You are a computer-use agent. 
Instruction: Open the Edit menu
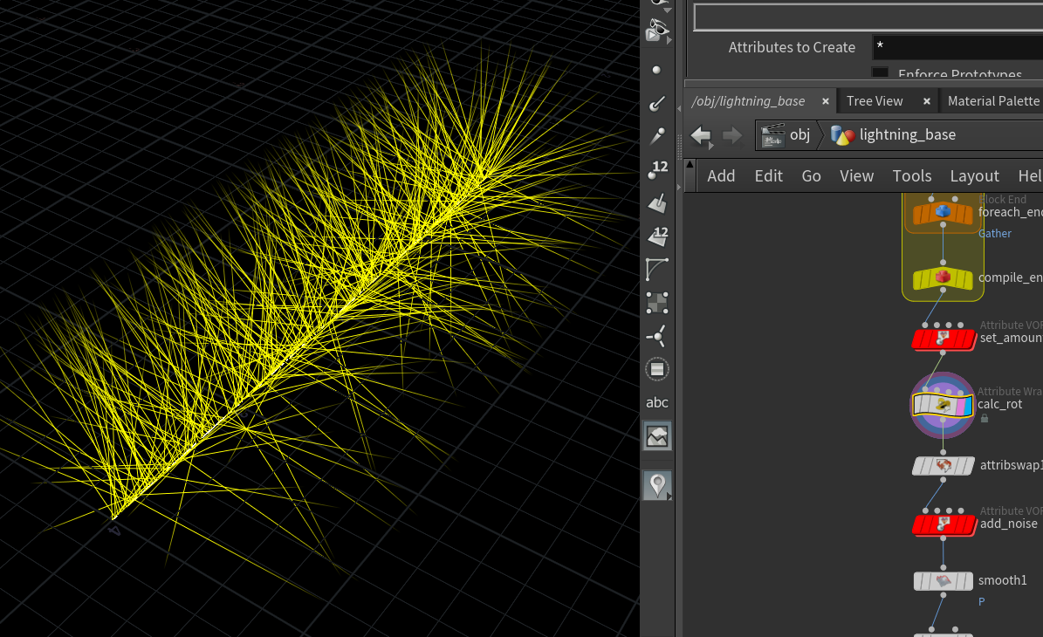coord(768,175)
